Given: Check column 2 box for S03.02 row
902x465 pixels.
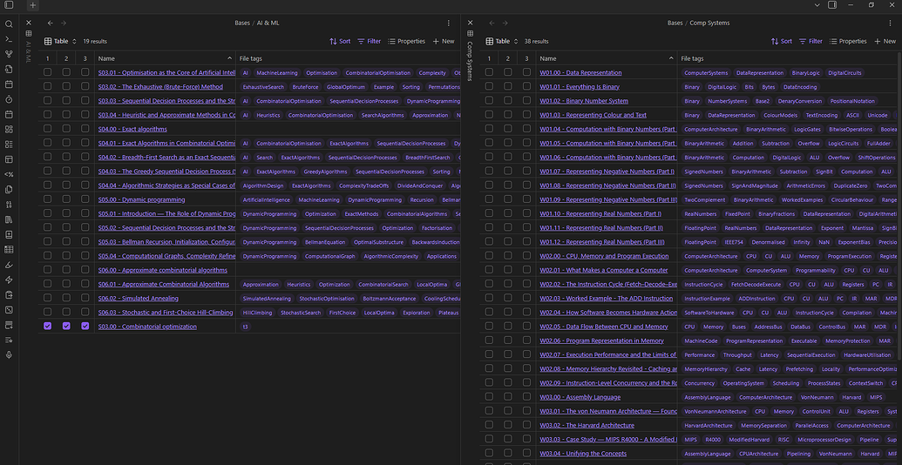Looking at the screenshot, I should point(66,87).
